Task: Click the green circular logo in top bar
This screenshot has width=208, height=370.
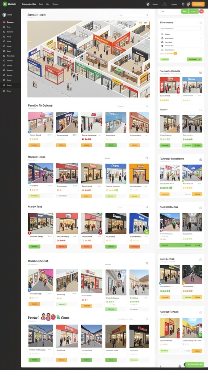Action: 5,4
